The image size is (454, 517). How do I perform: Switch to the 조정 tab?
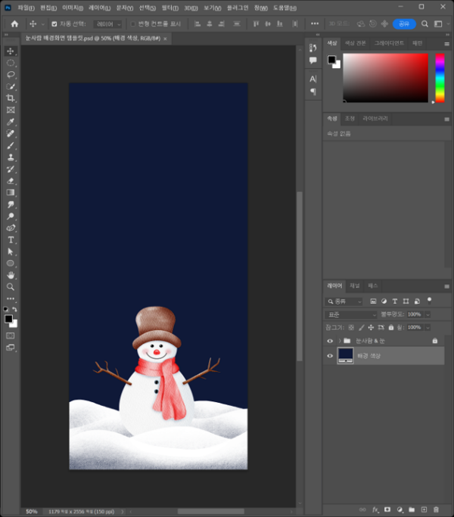350,119
